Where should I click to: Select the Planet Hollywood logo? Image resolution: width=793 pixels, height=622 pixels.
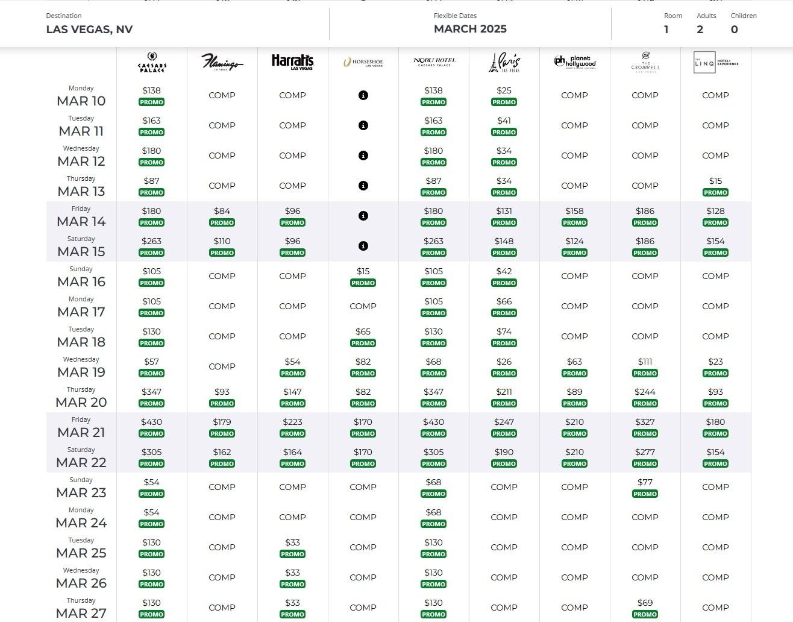574,62
